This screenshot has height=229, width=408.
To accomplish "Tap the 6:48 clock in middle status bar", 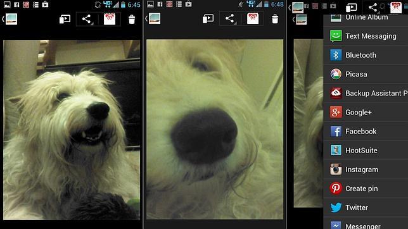I will pos(277,4).
